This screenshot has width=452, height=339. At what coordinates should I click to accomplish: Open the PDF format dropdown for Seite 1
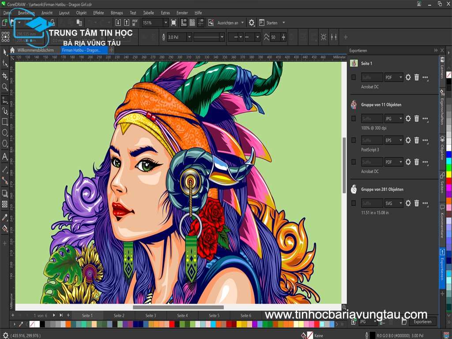(x=394, y=77)
